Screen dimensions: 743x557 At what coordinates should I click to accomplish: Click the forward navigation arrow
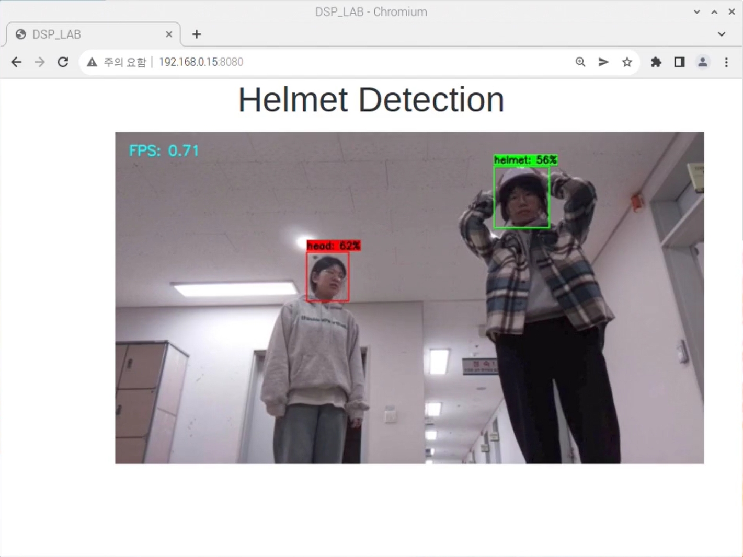[x=39, y=62]
